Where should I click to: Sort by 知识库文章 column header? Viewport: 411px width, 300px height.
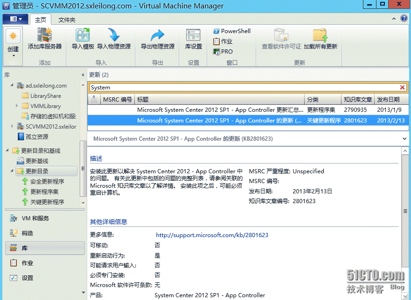coord(358,100)
